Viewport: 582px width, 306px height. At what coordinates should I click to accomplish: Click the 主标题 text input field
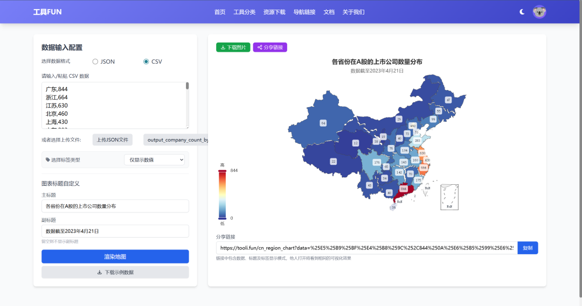click(115, 206)
